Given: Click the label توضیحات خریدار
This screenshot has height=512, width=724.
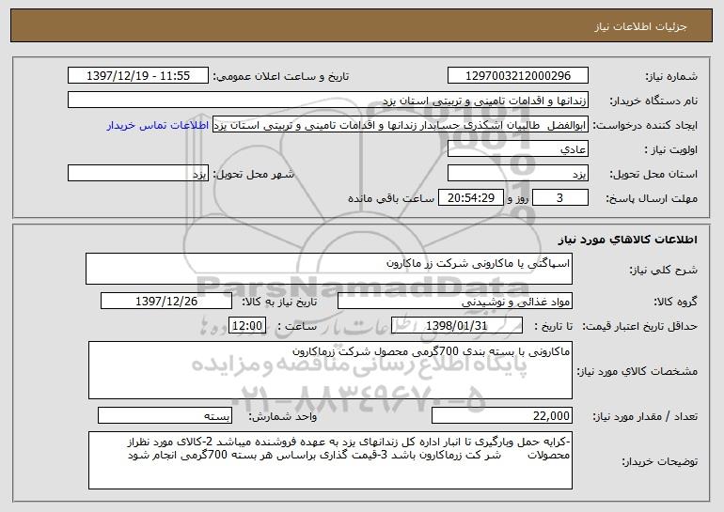Looking at the screenshot, I should point(660,461).
